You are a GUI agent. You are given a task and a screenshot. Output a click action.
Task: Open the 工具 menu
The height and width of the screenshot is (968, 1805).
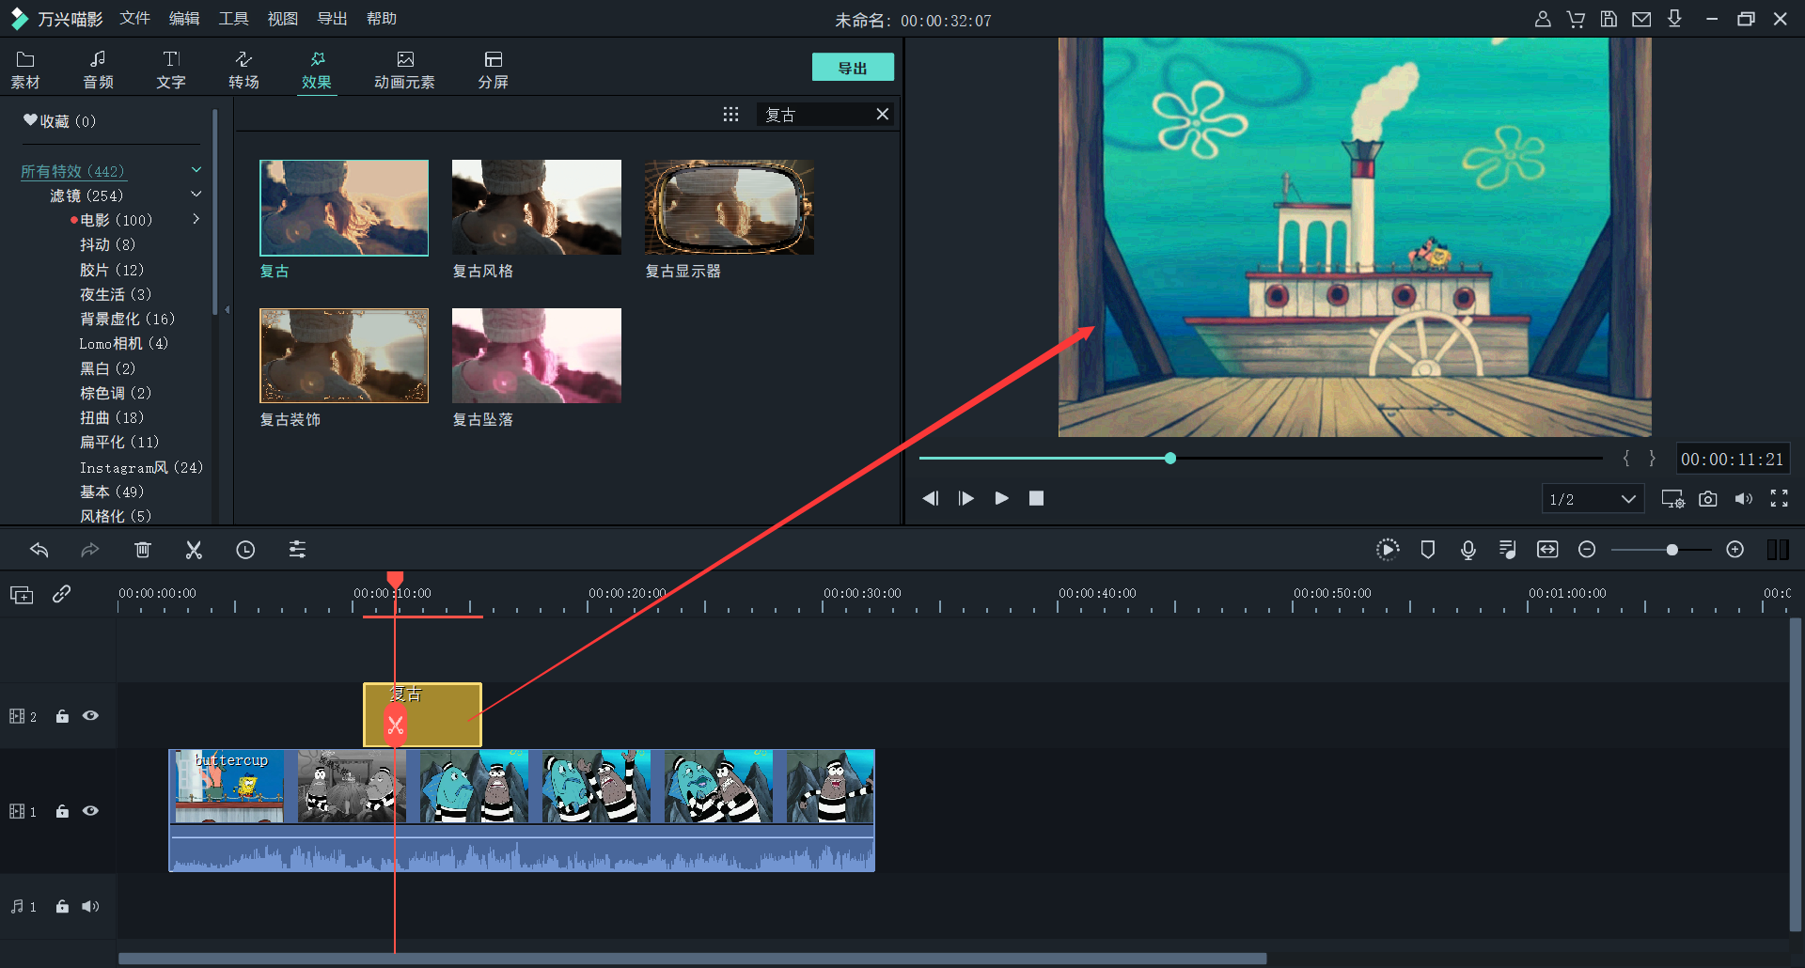[233, 19]
